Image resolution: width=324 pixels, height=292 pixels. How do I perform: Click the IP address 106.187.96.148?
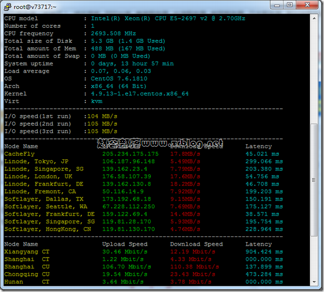(129, 162)
